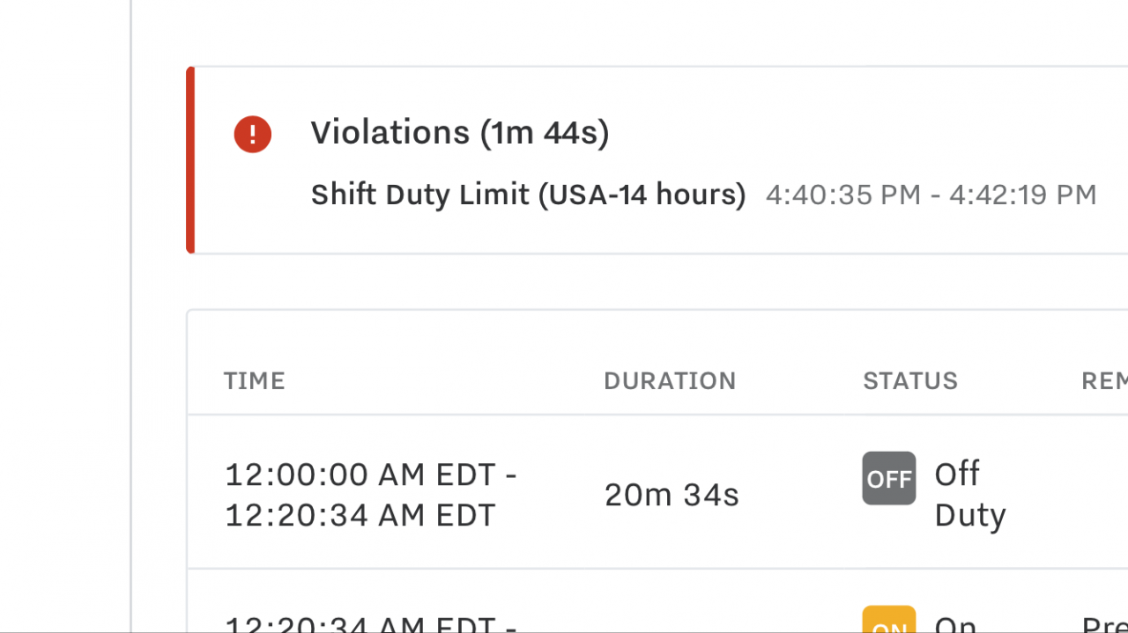Click the yellow ON status badge
Viewport: 1128px width, 633px height.
889,620
